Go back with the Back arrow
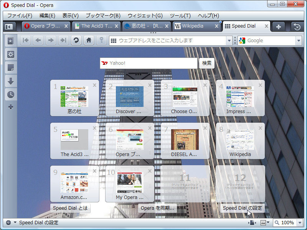Viewport: 307px width, 230px height. point(38,41)
